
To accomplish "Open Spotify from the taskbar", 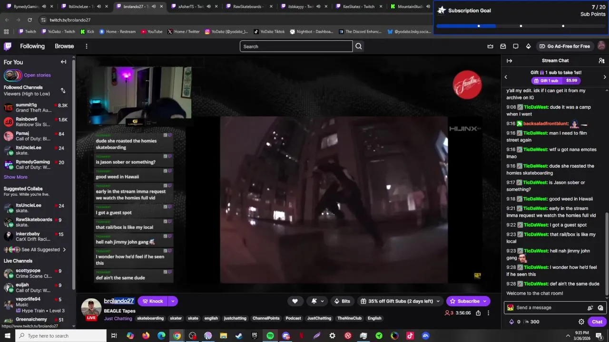I will point(270,336).
